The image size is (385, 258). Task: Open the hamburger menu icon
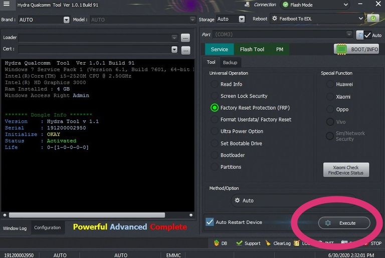pyautogui.click(x=7, y=4)
